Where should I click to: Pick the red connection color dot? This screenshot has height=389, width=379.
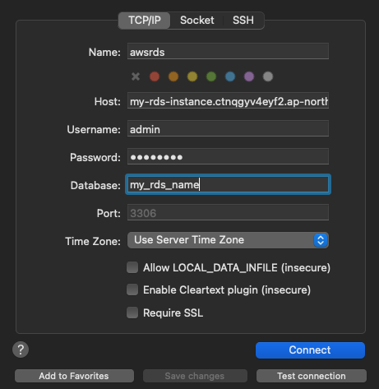(x=155, y=76)
